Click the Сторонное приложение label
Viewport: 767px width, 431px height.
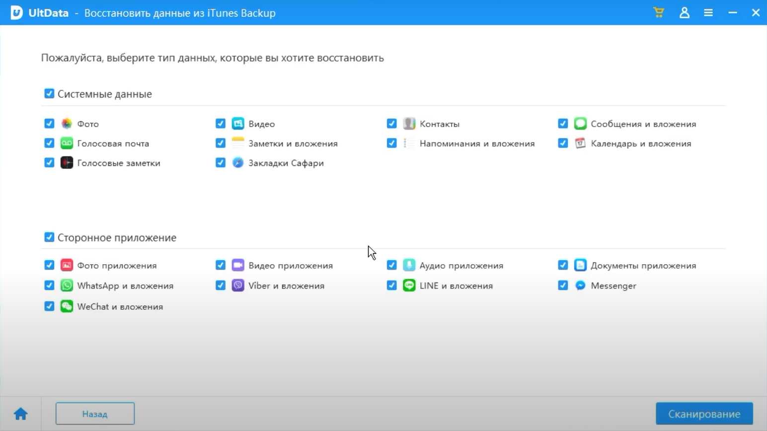tap(117, 237)
